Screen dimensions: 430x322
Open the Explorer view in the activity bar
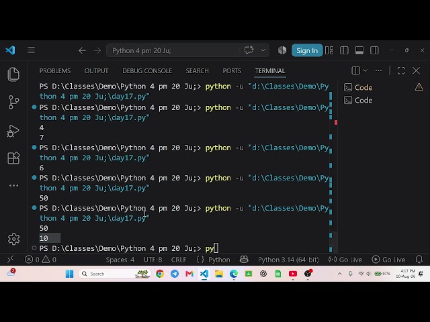[13, 74]
